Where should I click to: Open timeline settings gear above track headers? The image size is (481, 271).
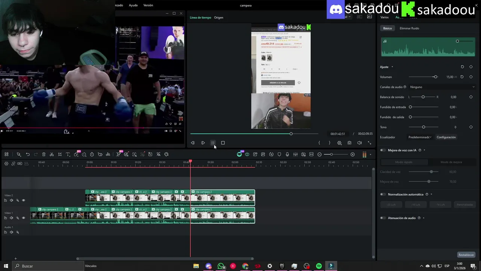(x=6, y=163)
